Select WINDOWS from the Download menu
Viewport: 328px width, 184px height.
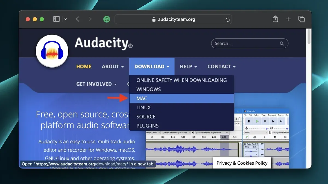(x=181, y=89)
